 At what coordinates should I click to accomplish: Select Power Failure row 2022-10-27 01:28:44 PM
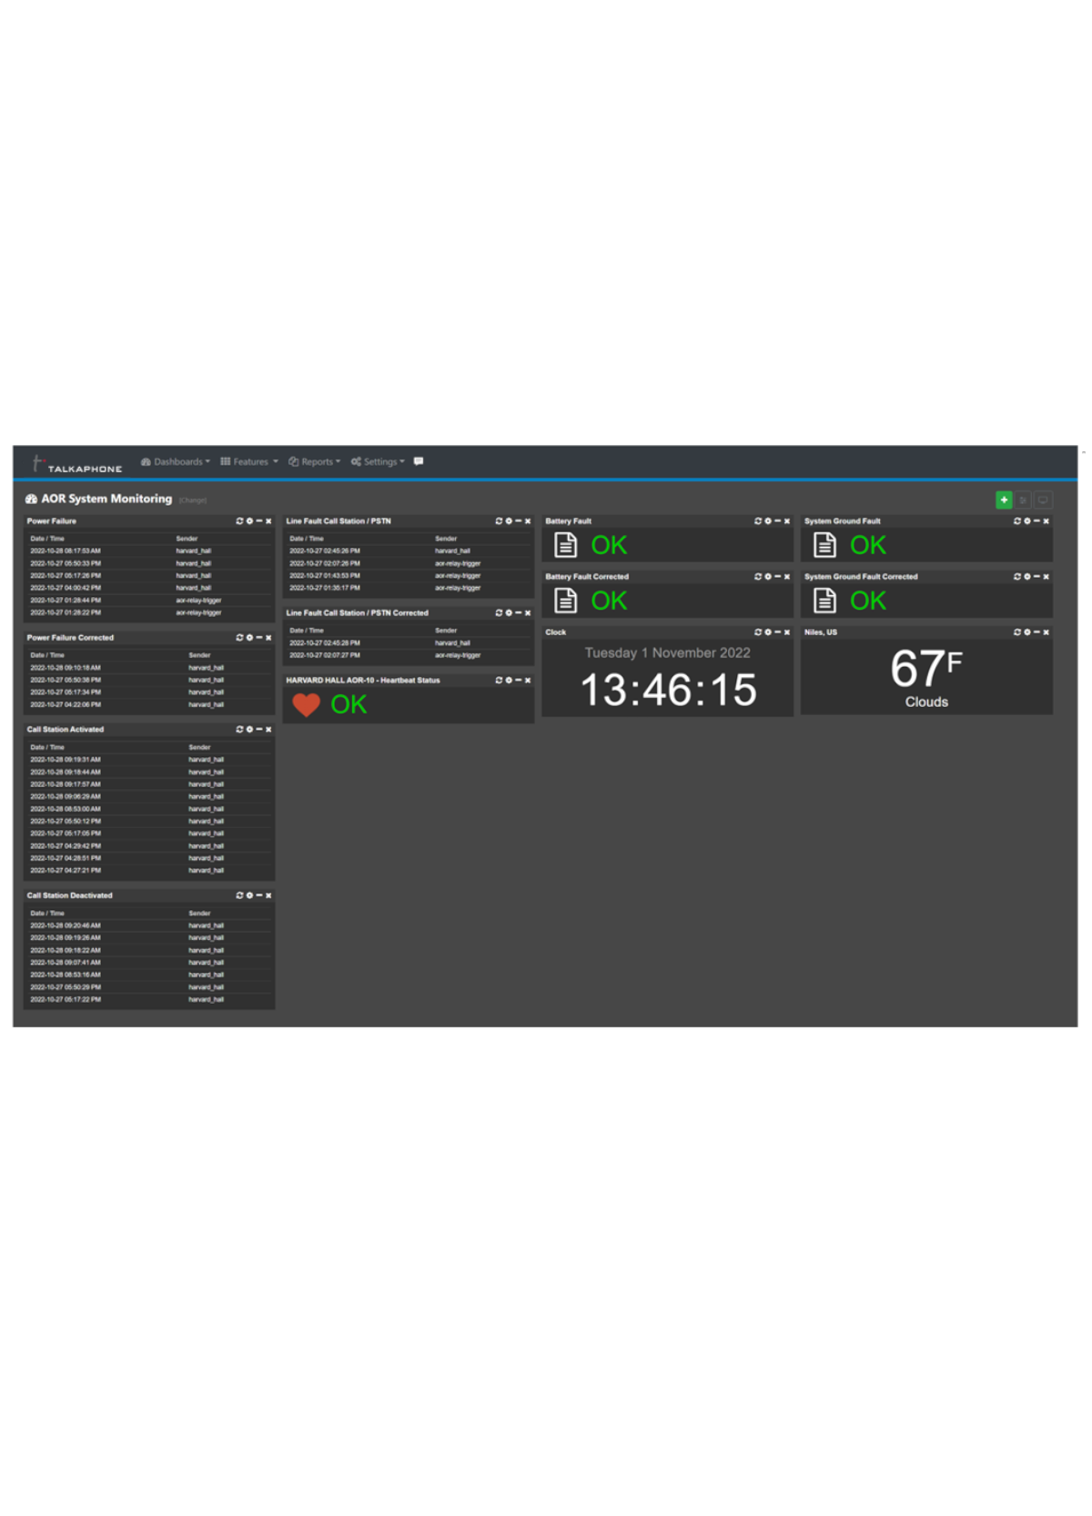149,601
